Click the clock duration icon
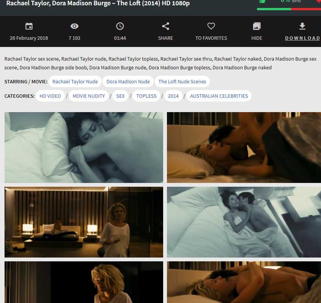 (120, 26)
